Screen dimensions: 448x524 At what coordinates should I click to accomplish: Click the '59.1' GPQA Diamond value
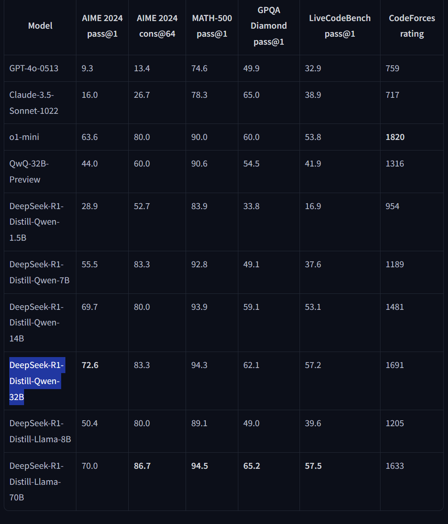tap(251, 307)
